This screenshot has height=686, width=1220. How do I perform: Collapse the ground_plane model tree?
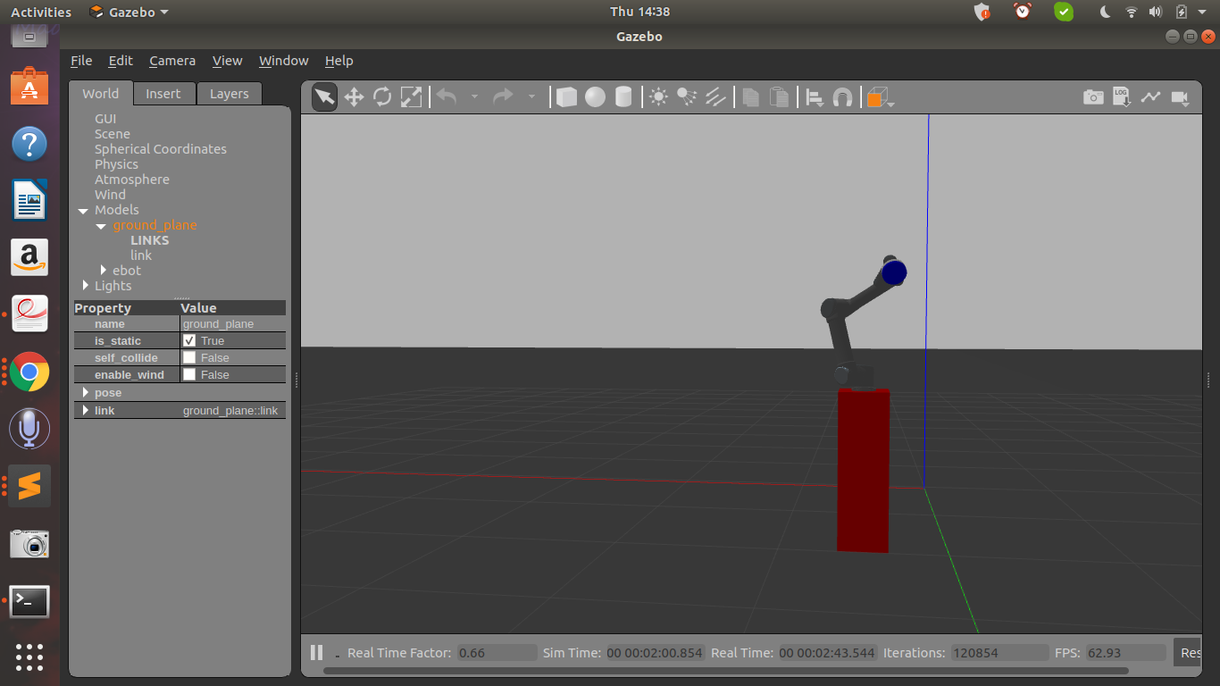click(101, 225)
